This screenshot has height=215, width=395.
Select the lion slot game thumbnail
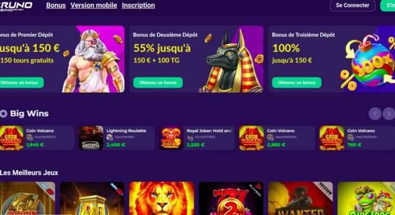162,198
